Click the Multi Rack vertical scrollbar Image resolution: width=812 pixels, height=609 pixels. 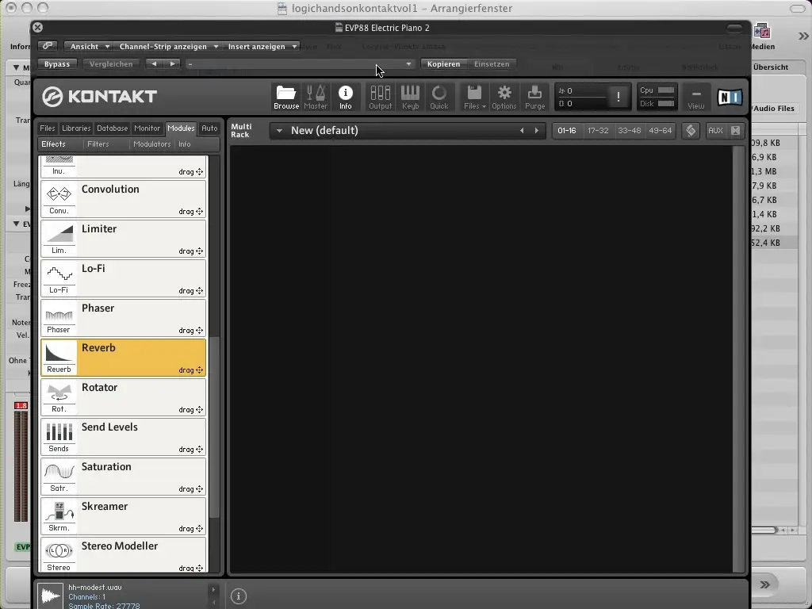(x=737, y=359)
